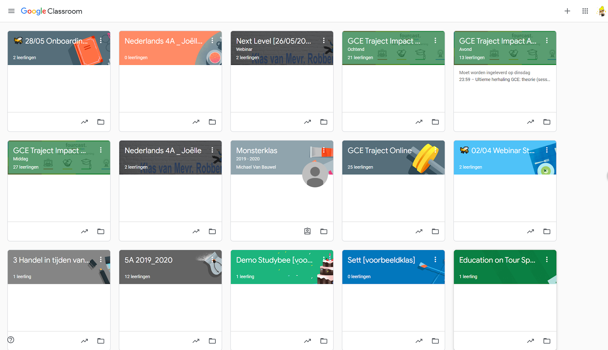Viewport: 608px width, 350px height.
Task: Expand options menu of Sett [voorbeeldklas] card
Action: click(435, 259)
